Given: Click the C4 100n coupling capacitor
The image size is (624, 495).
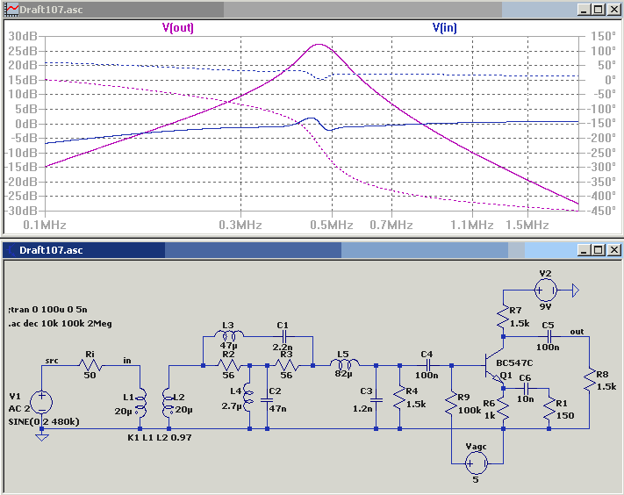Looking at the screenshot, I should click(x=428, y=365).
